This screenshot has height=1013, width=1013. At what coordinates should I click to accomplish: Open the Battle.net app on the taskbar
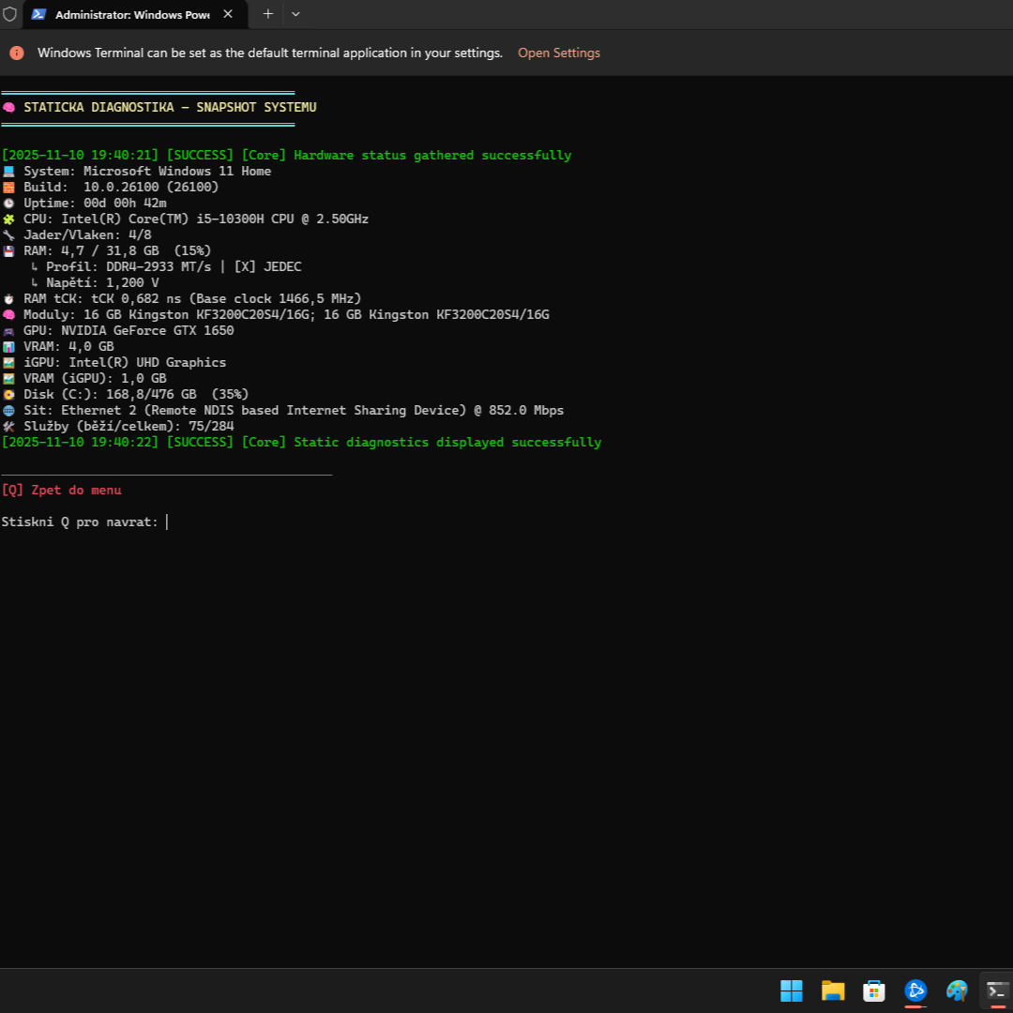click(x=915, y=990)
